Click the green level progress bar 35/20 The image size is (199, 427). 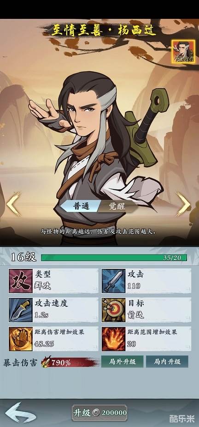[x=114, y=257]
